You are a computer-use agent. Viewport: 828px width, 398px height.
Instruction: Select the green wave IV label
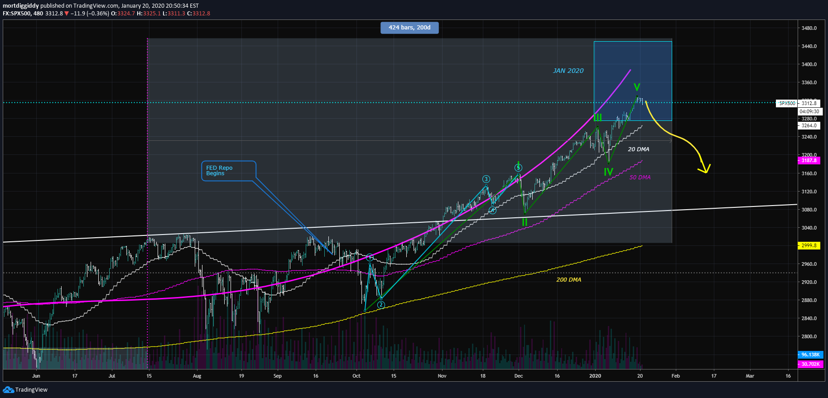[608, 172]
